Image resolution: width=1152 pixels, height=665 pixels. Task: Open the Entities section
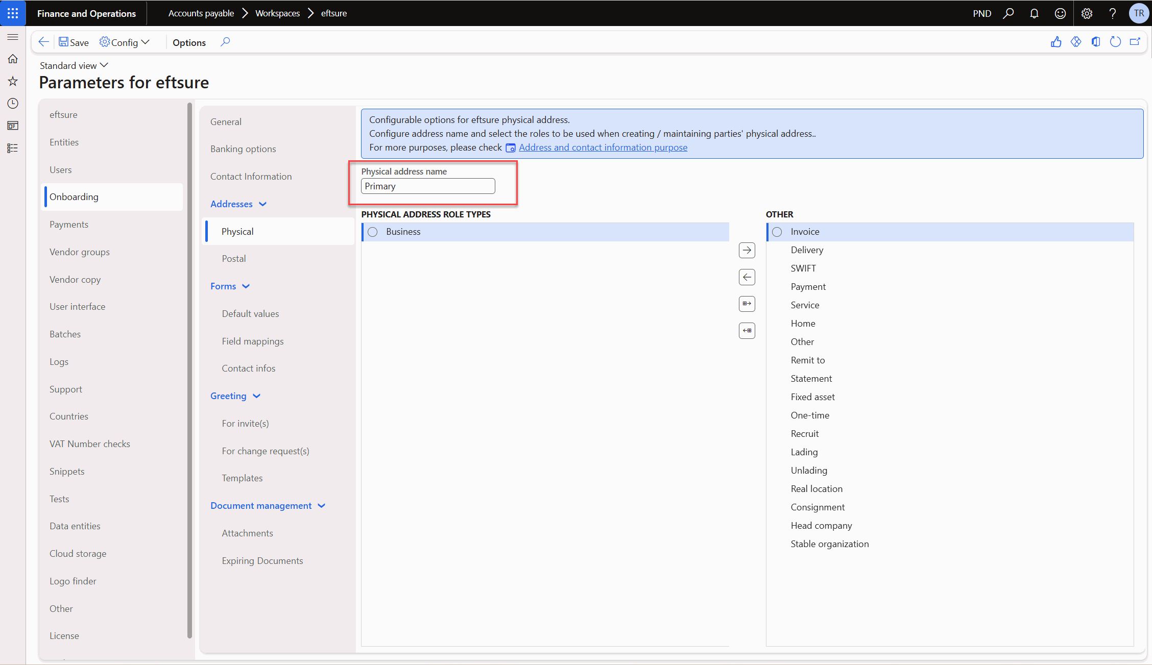tap(64, 142)
